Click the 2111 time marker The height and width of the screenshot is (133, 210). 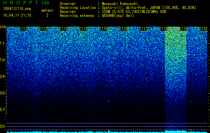point(23,29)
